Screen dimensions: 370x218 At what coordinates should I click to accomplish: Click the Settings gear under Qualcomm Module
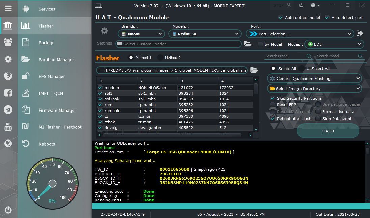104,31
